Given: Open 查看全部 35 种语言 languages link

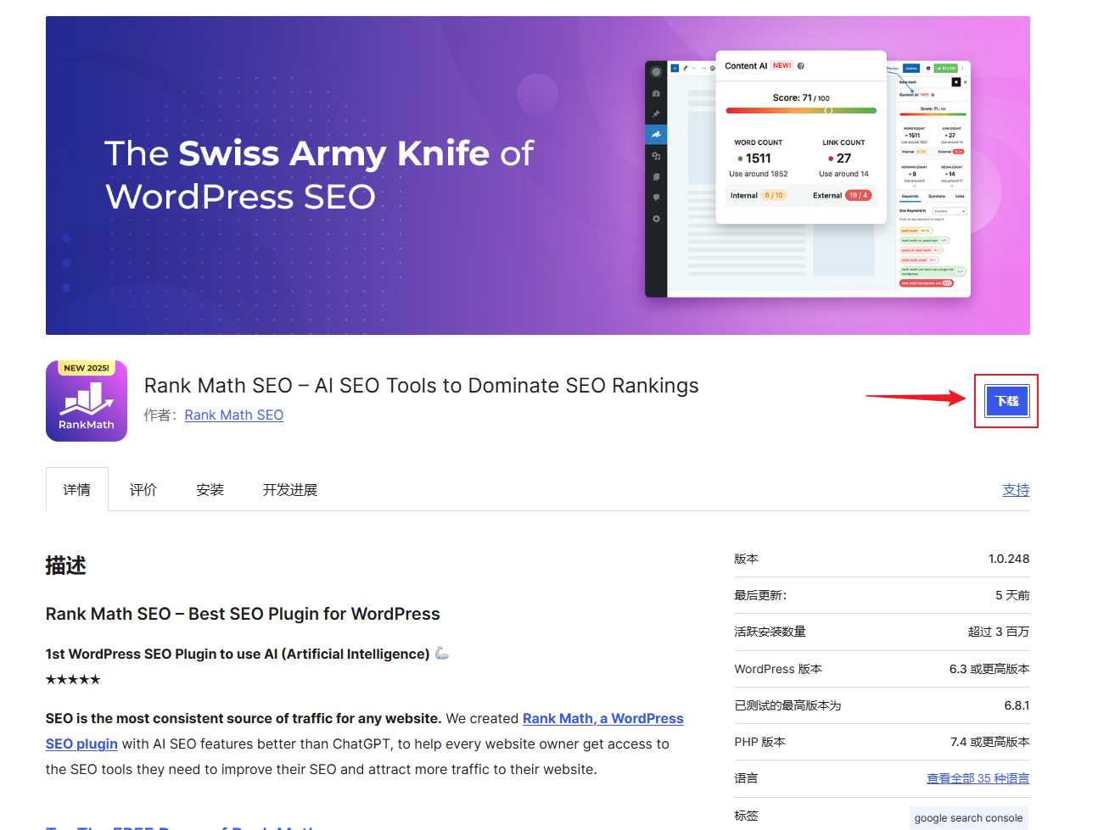Looking at the screenshot, I should pos(978,778).
